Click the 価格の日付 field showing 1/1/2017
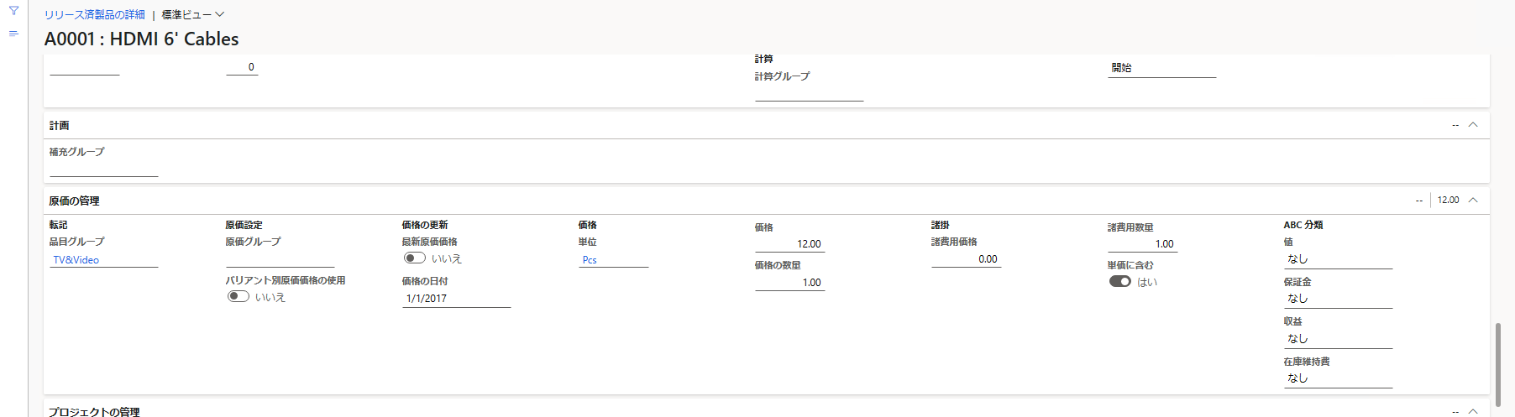Viewport: 1515px width, 417px height. click(x=457, y=299)
